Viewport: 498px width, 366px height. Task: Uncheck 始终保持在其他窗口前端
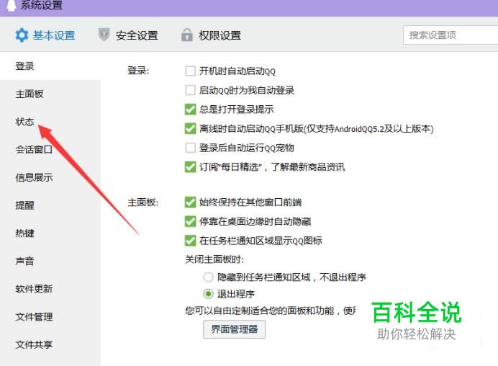[190, 202]
